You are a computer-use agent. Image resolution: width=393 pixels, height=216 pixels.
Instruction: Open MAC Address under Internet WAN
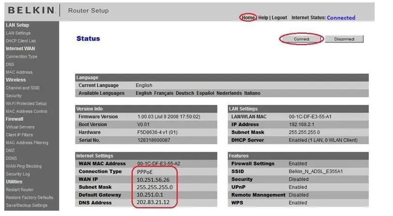point(19,72)
